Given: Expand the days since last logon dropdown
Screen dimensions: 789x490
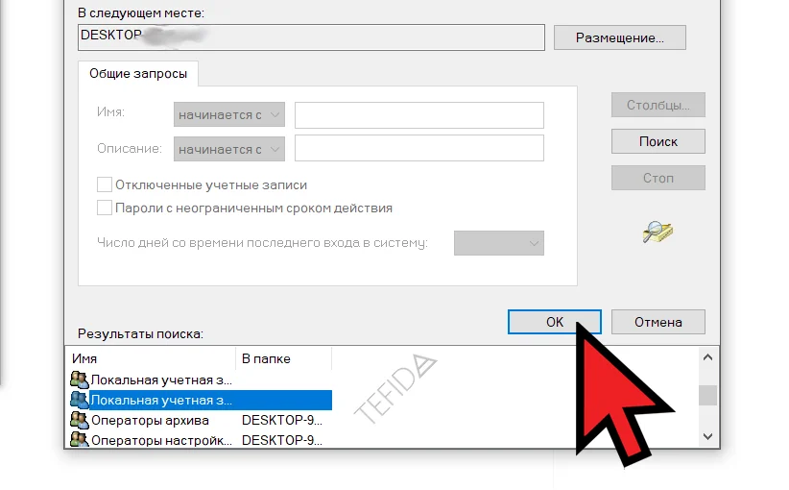Looking at the screenshot, I should [x=499, y=243].
